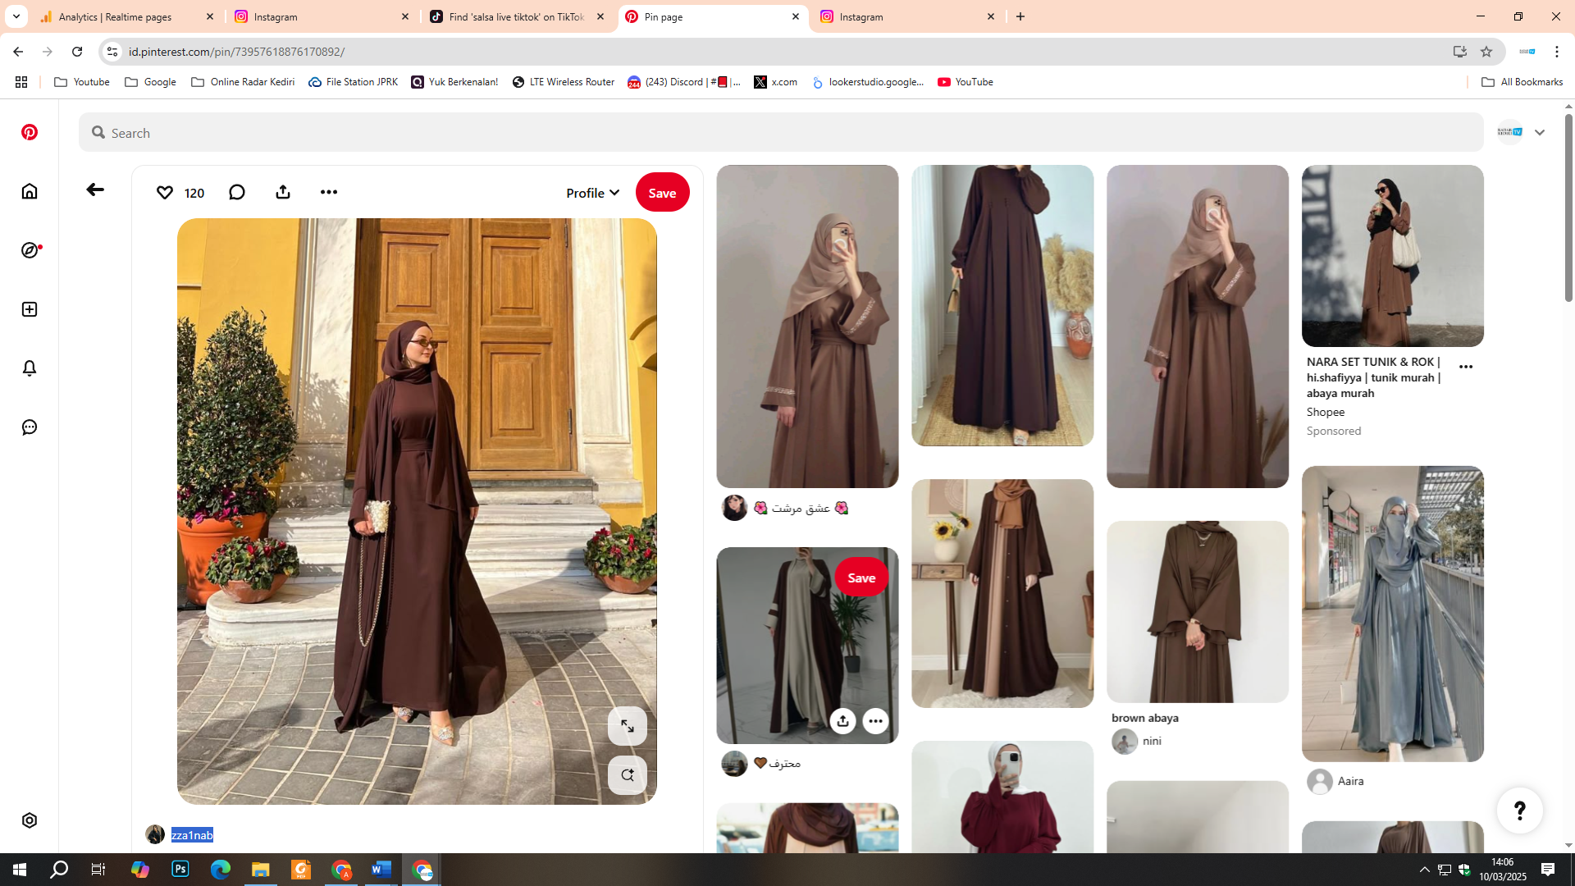This screenshot has width=1575, height=886.
Task: Open the Online Radar Kediri bookmarks folder
Action: pyautogui.click(x=243, y=82)
